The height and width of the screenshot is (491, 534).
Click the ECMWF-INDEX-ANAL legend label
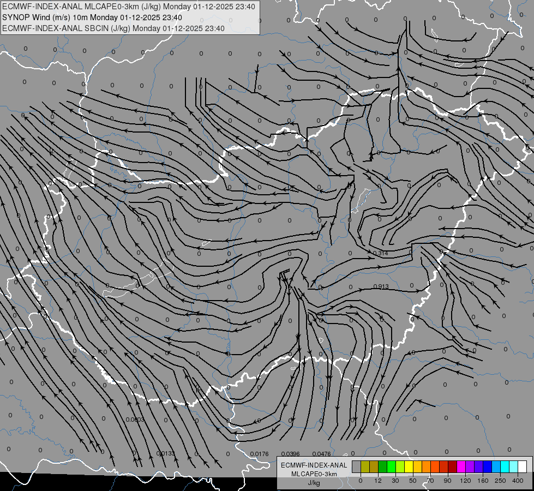[314, 465]
